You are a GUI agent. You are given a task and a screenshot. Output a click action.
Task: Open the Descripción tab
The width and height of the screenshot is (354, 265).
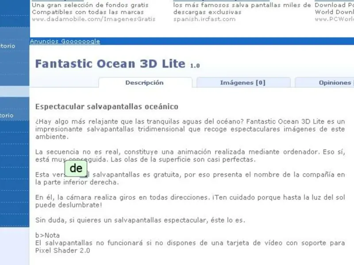tap(145, 83)
